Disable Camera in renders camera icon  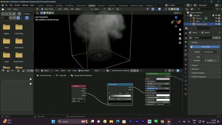point(219,18)
